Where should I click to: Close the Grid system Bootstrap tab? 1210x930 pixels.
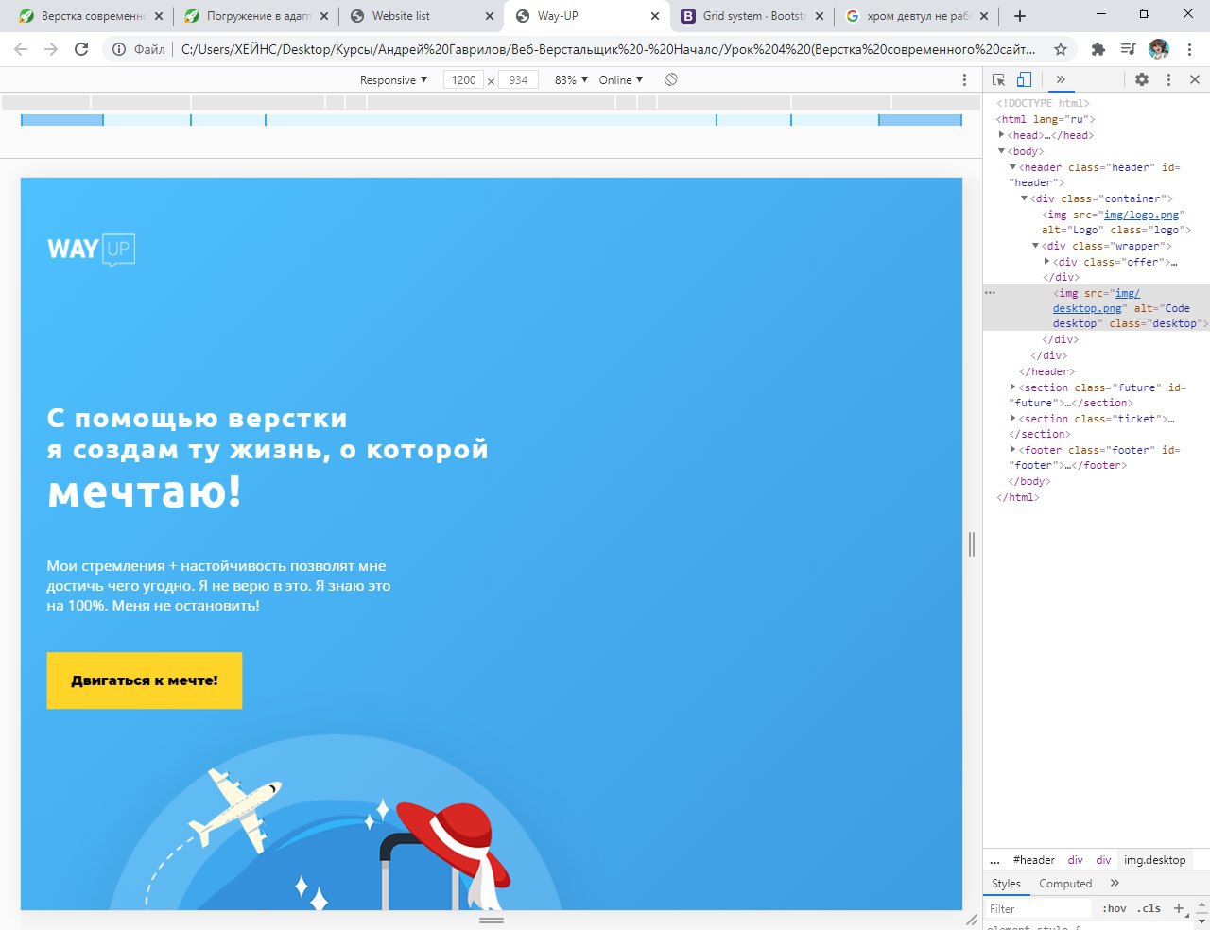pos(820,16)
